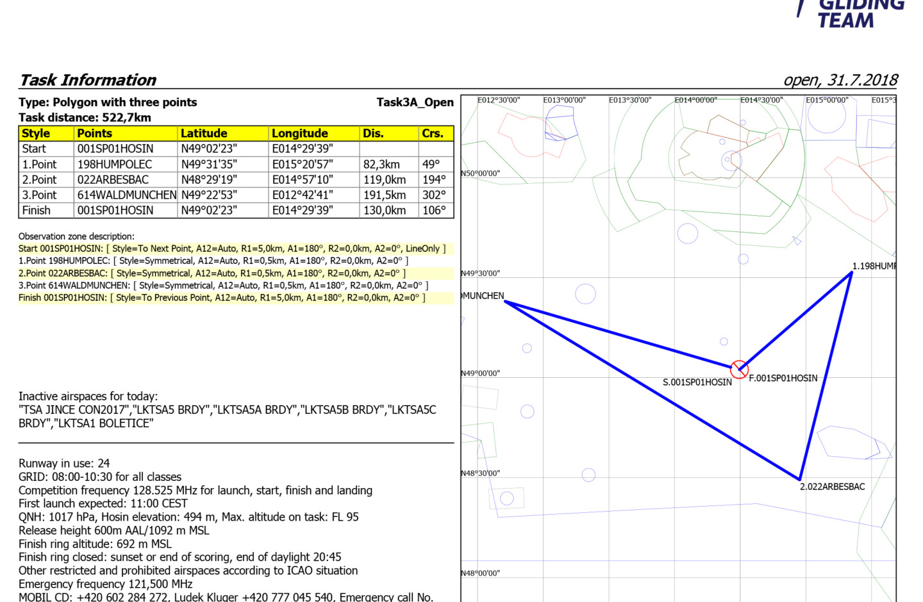Click the Latitude column header
The height and width of the screenshot is (602, 923).
tap(204, 133)
